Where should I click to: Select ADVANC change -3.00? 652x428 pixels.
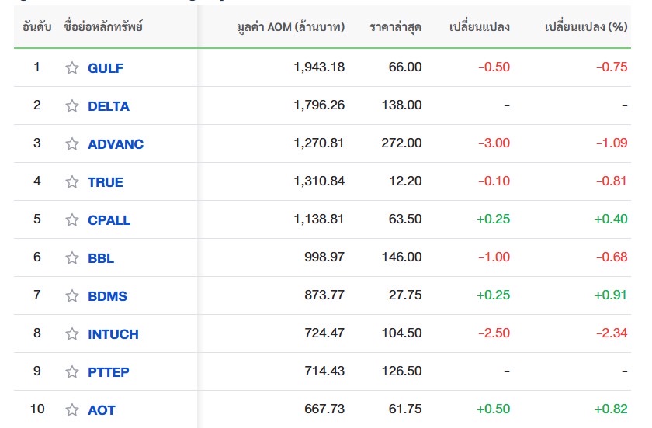tap(494, 143)
